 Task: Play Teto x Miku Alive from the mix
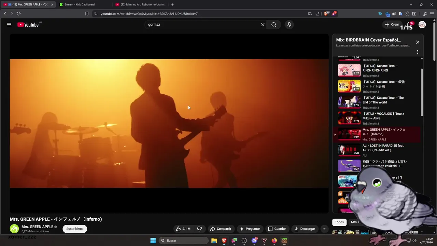coord(377,118)
